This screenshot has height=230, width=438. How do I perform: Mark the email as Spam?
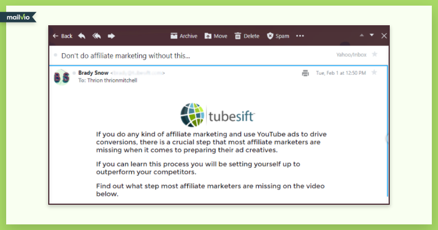pyautogui.click(x=278, y=36)
